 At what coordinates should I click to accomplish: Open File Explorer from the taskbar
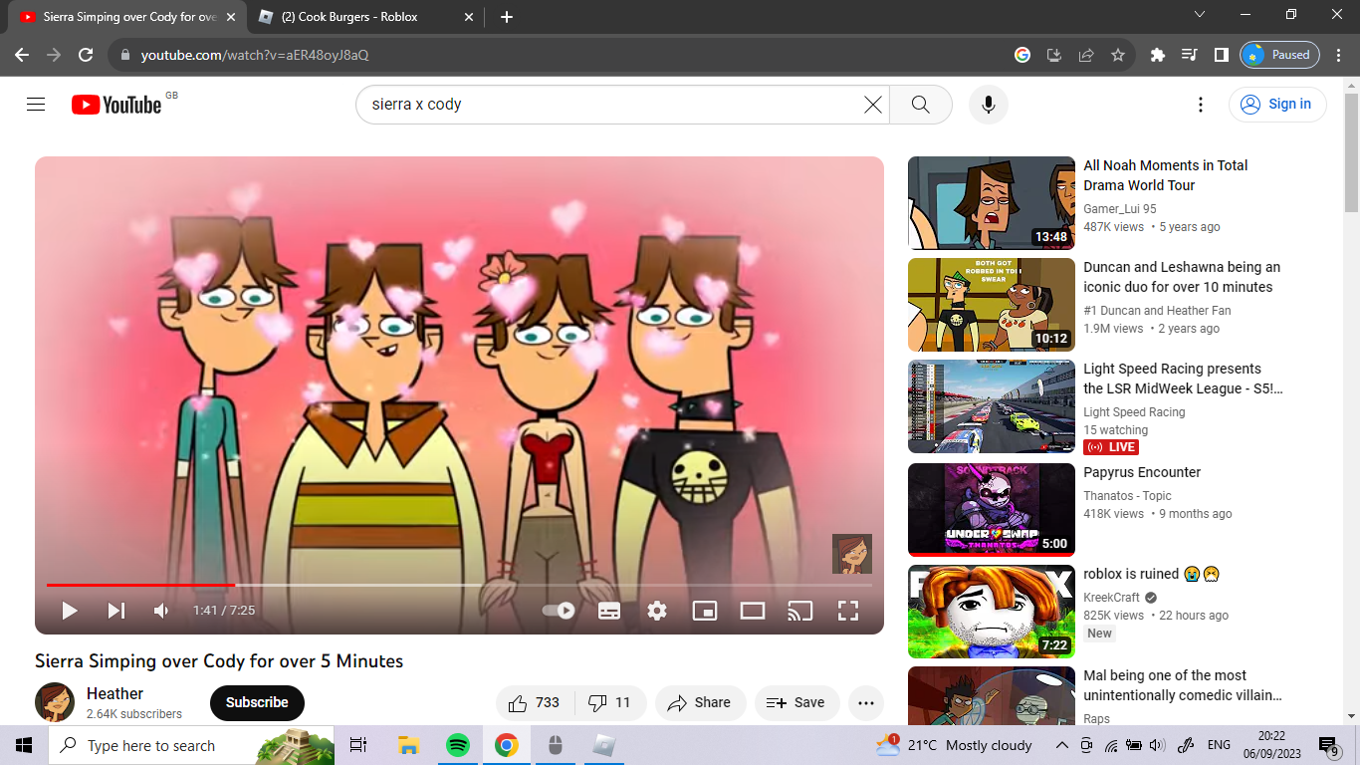click(x=408, y=745)
